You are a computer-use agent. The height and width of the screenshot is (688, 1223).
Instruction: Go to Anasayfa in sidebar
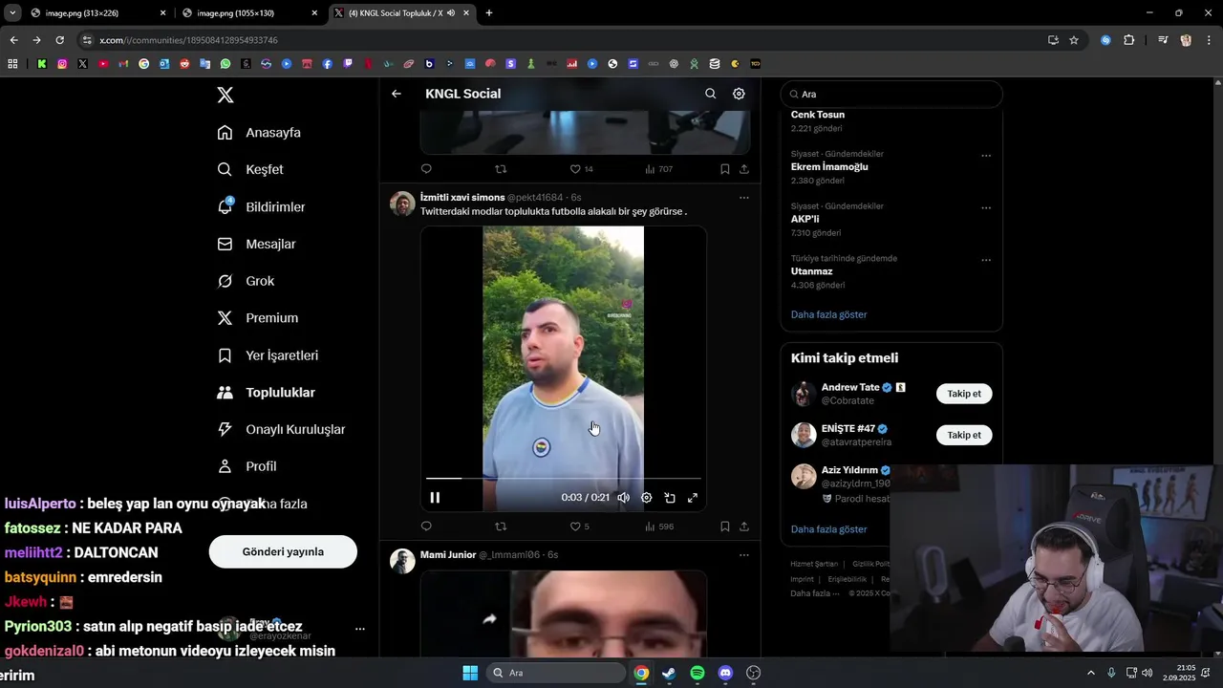(259, 133)
